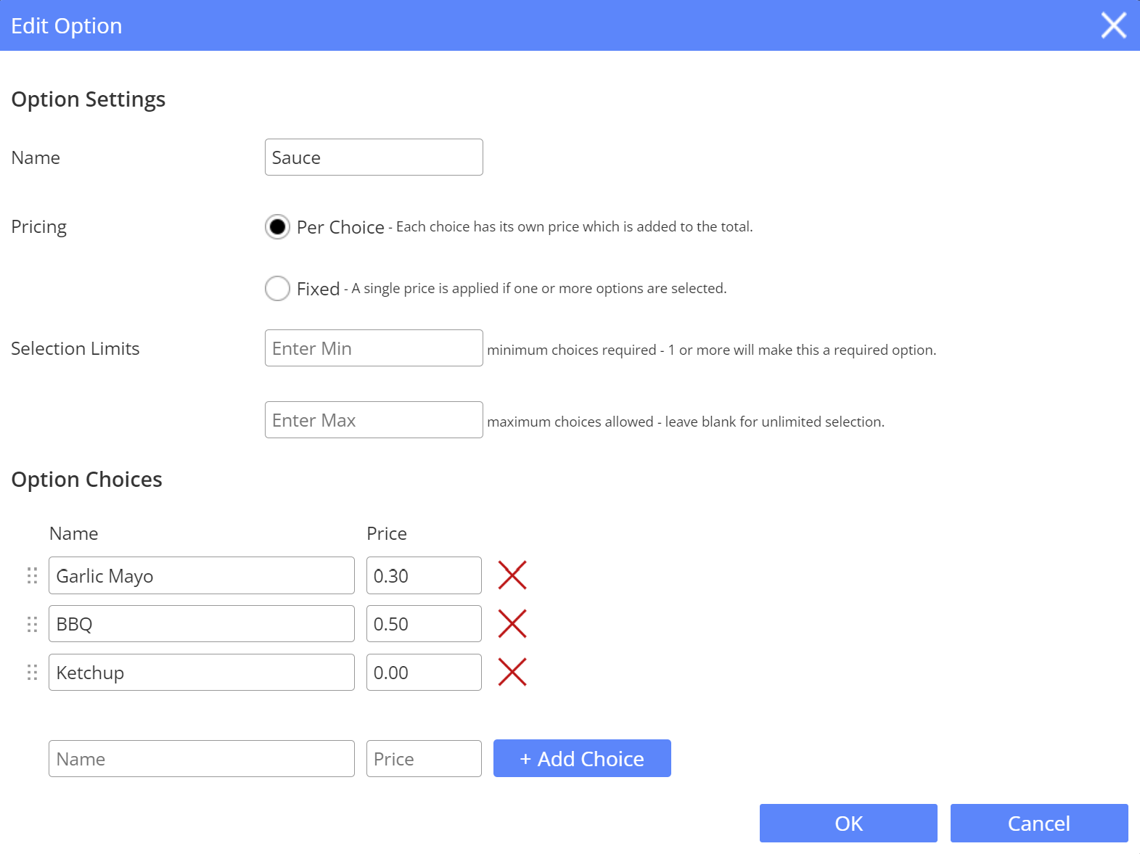
Task: Set the price for Ketchup
Action: 424,672
